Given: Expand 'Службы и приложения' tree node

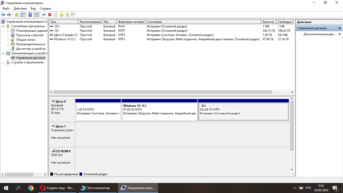Looking at the screenshot, I should pyautogui.click(x=3, y=62).
